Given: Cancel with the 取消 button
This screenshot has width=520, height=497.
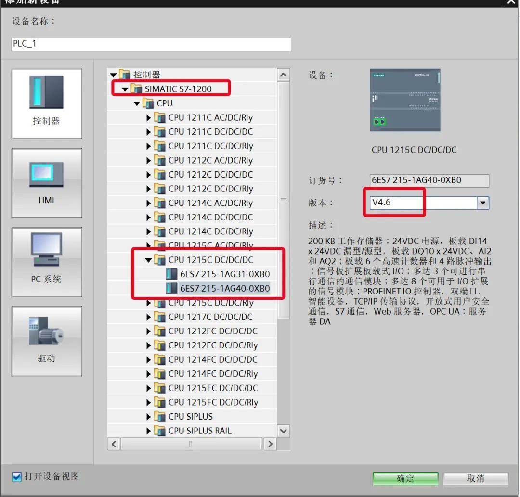Looking at the screenshot, I should (476, 478).
